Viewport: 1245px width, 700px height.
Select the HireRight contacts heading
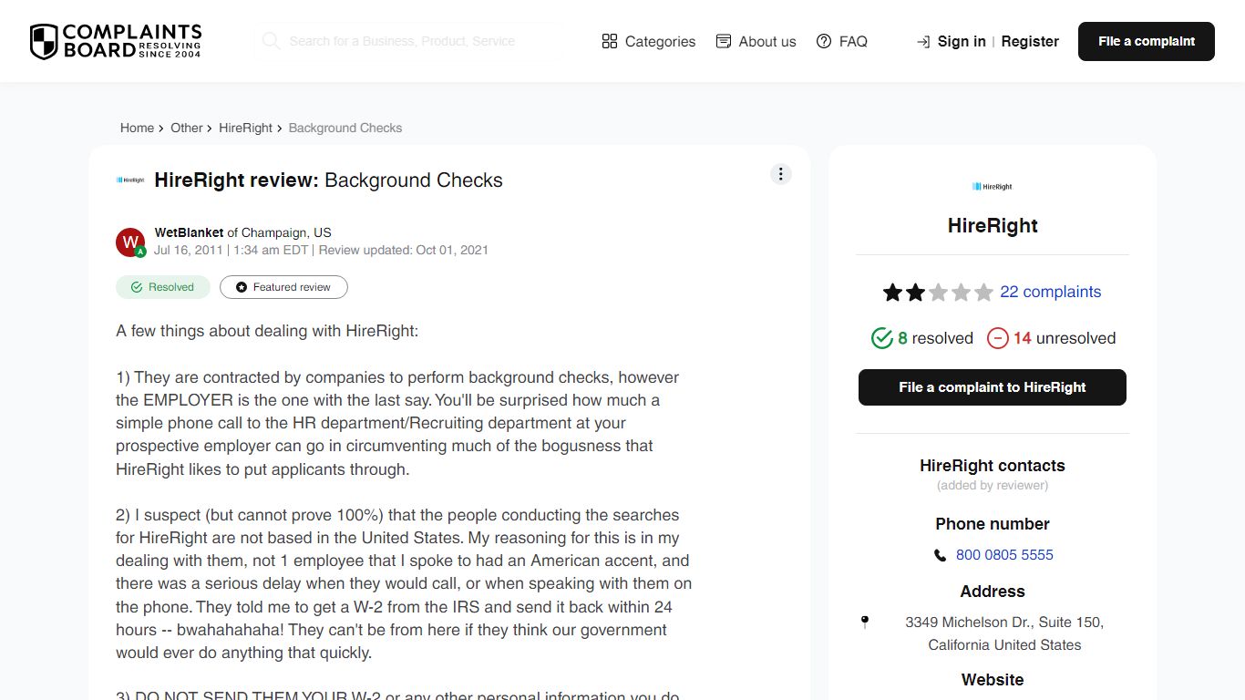click(993, 466)
